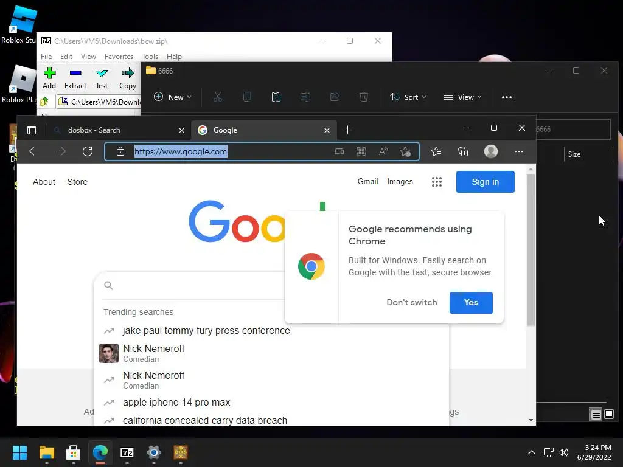The image size is (623, 467).
Task: Open Edge Settings and more menu
Action: (519, 151)
